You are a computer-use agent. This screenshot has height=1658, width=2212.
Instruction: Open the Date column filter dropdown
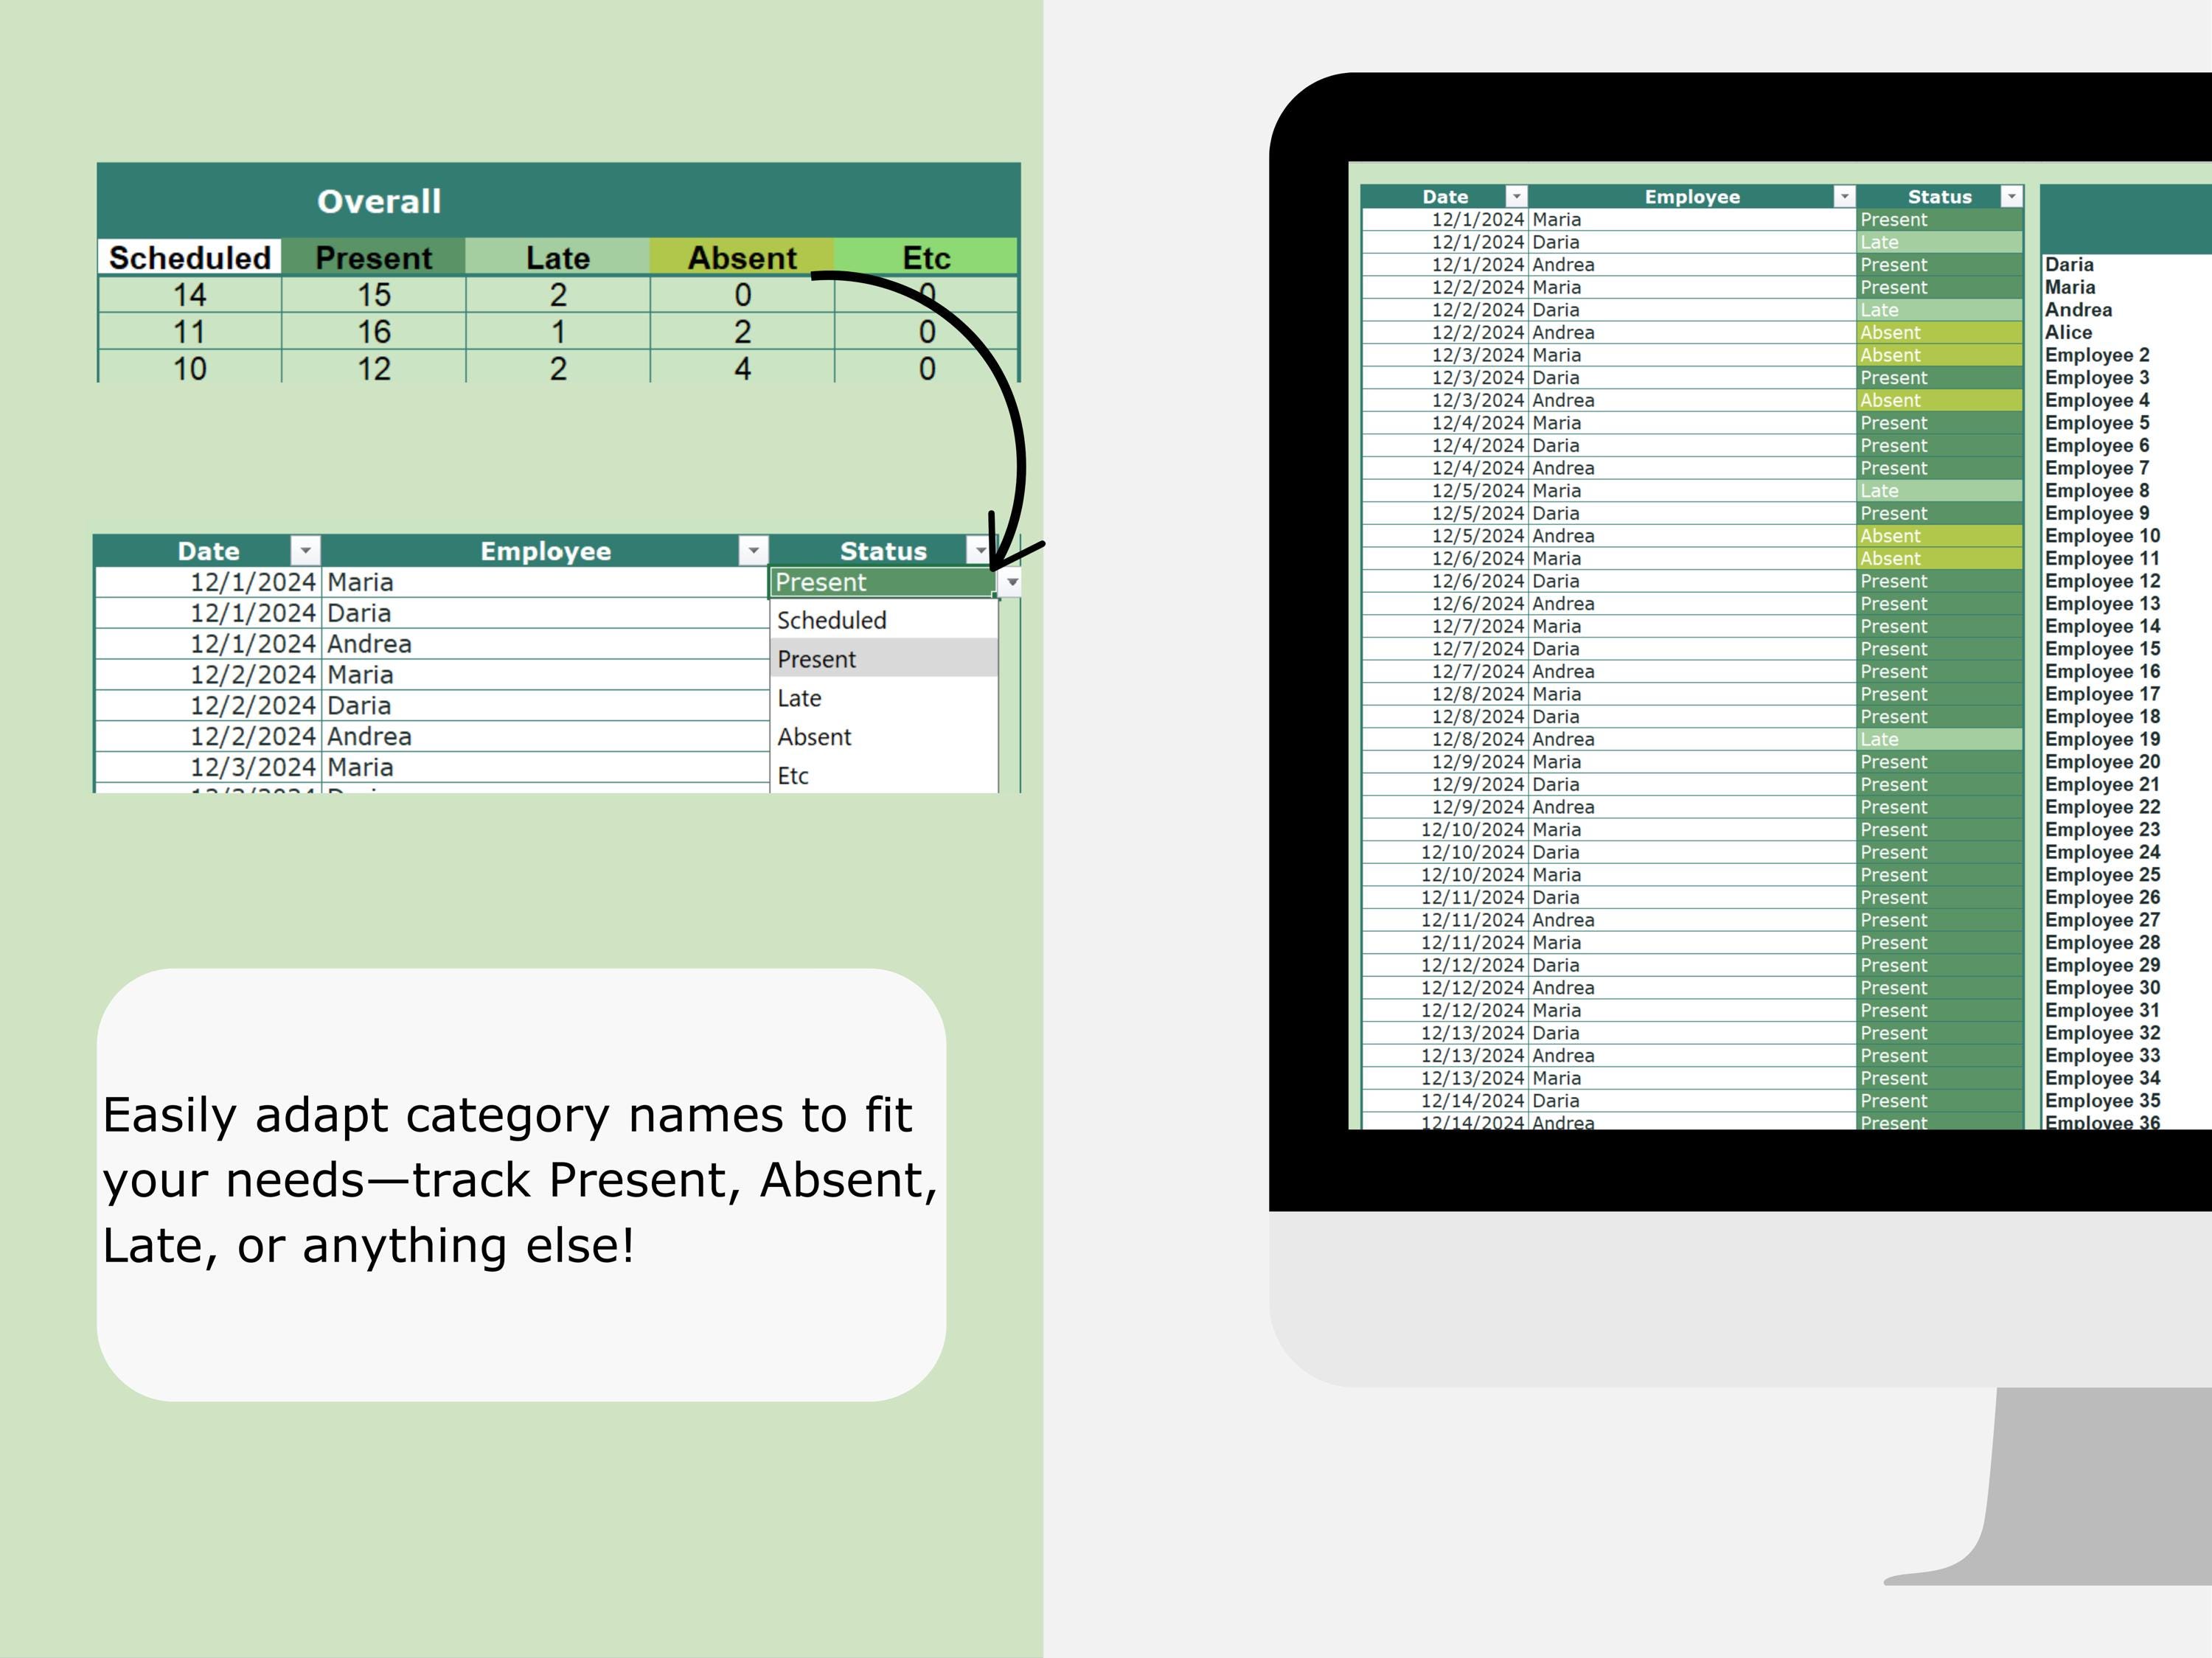click(x=305, y=550)
